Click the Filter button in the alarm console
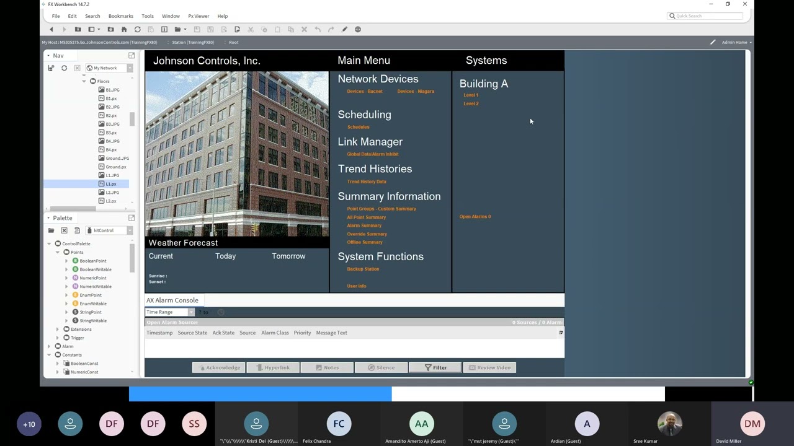The width and height of the screenshot is (794, 446). click(x=435, y=367)
